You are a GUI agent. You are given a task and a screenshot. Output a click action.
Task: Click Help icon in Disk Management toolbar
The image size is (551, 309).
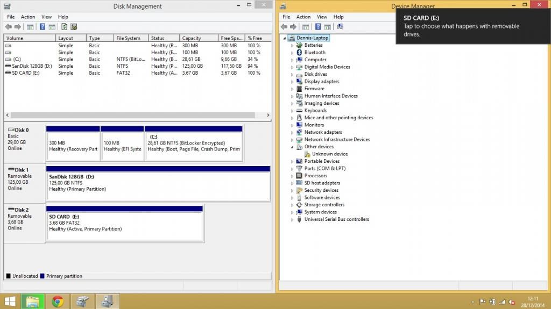pos(43,27)
